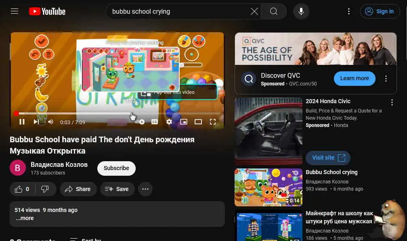Click the video title heading text

coord(102,145)
